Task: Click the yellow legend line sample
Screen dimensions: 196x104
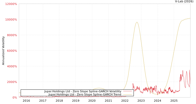Action: tap(128, 94)
